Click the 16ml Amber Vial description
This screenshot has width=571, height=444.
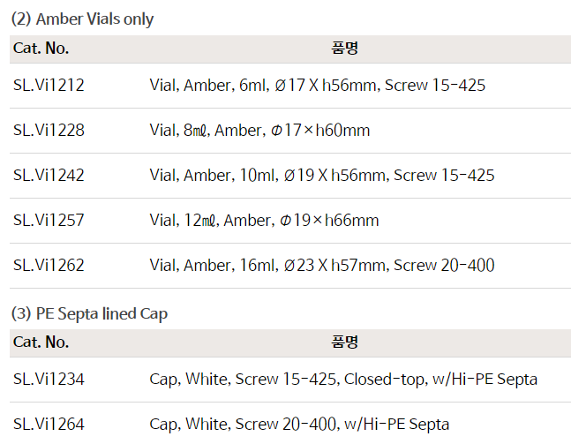(321, 265)
